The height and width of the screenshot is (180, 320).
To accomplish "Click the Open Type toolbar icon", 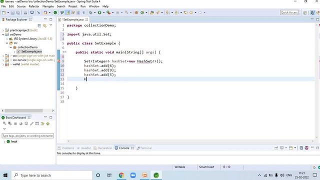I will 152,12.
